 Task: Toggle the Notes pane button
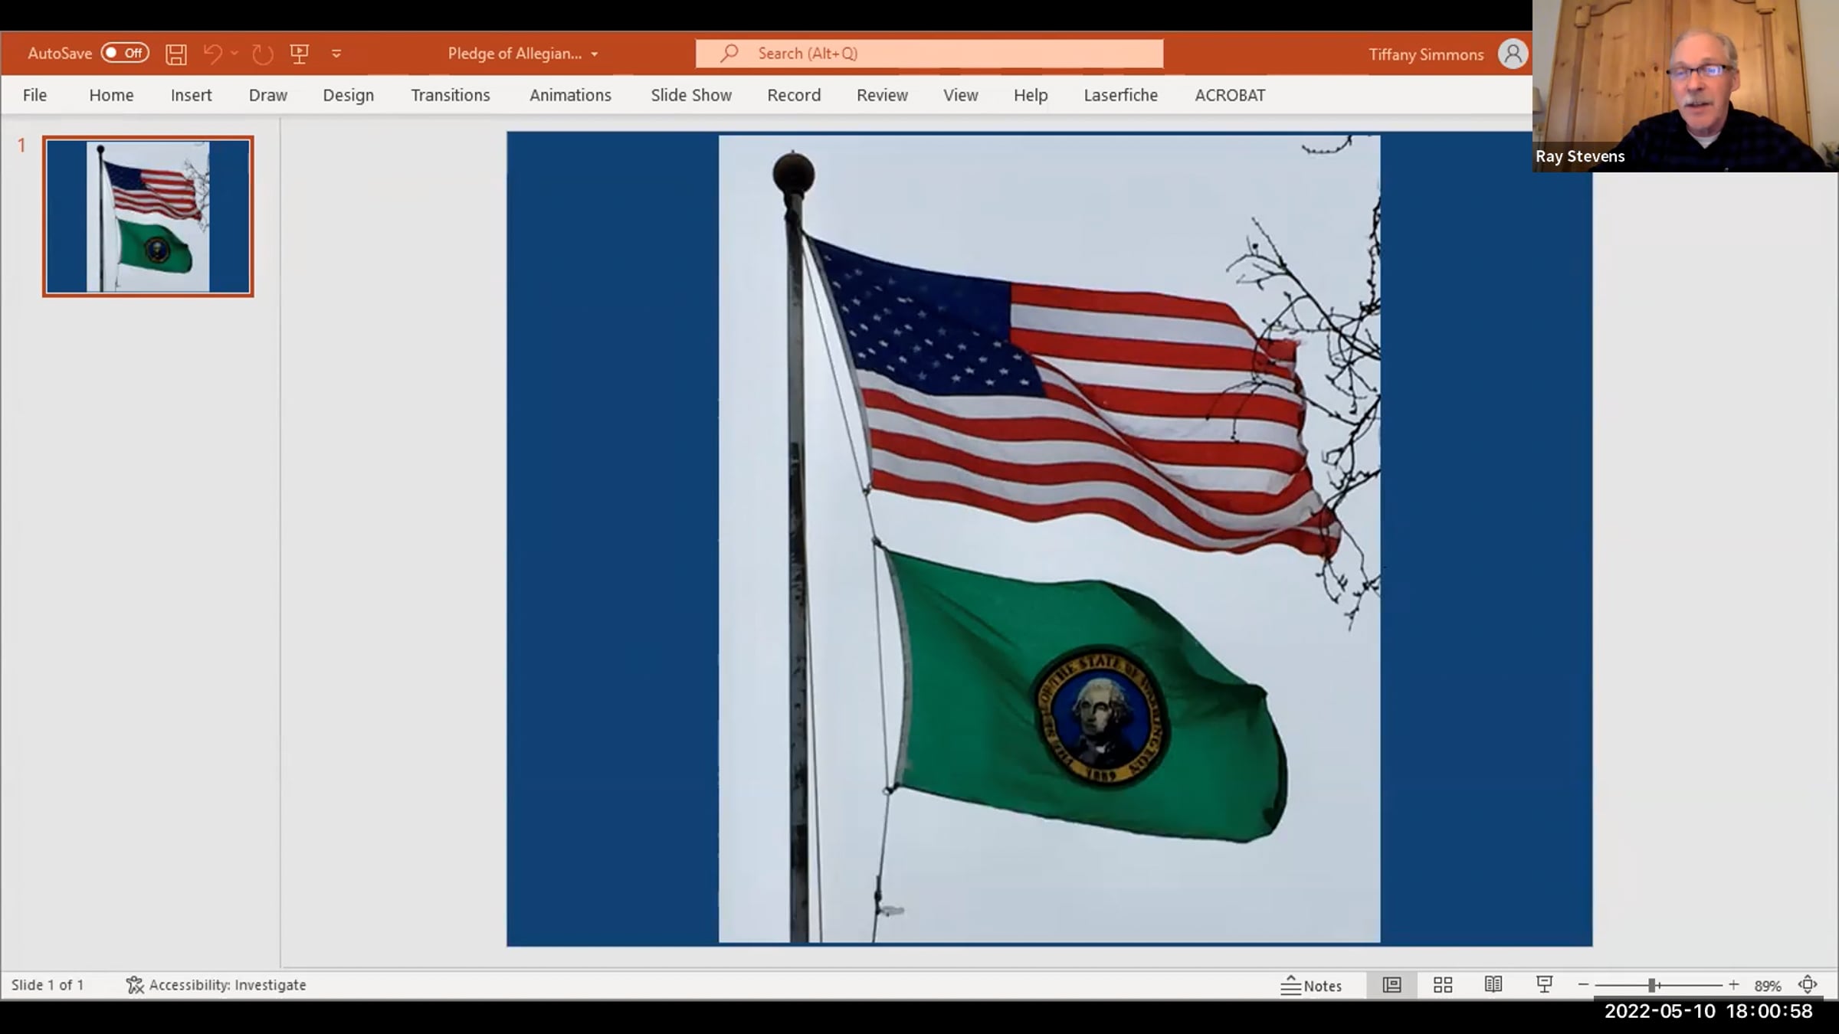[x=1311, y=986]
